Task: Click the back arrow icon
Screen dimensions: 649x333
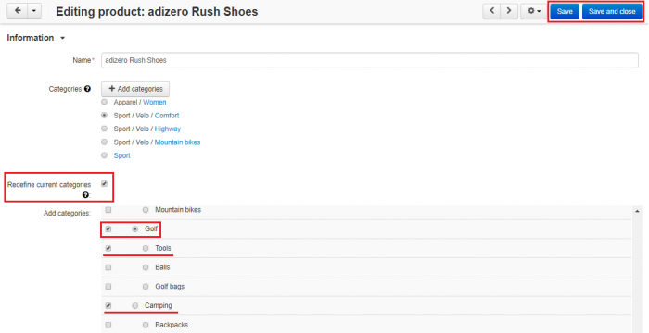Action: tap(18, 11)
